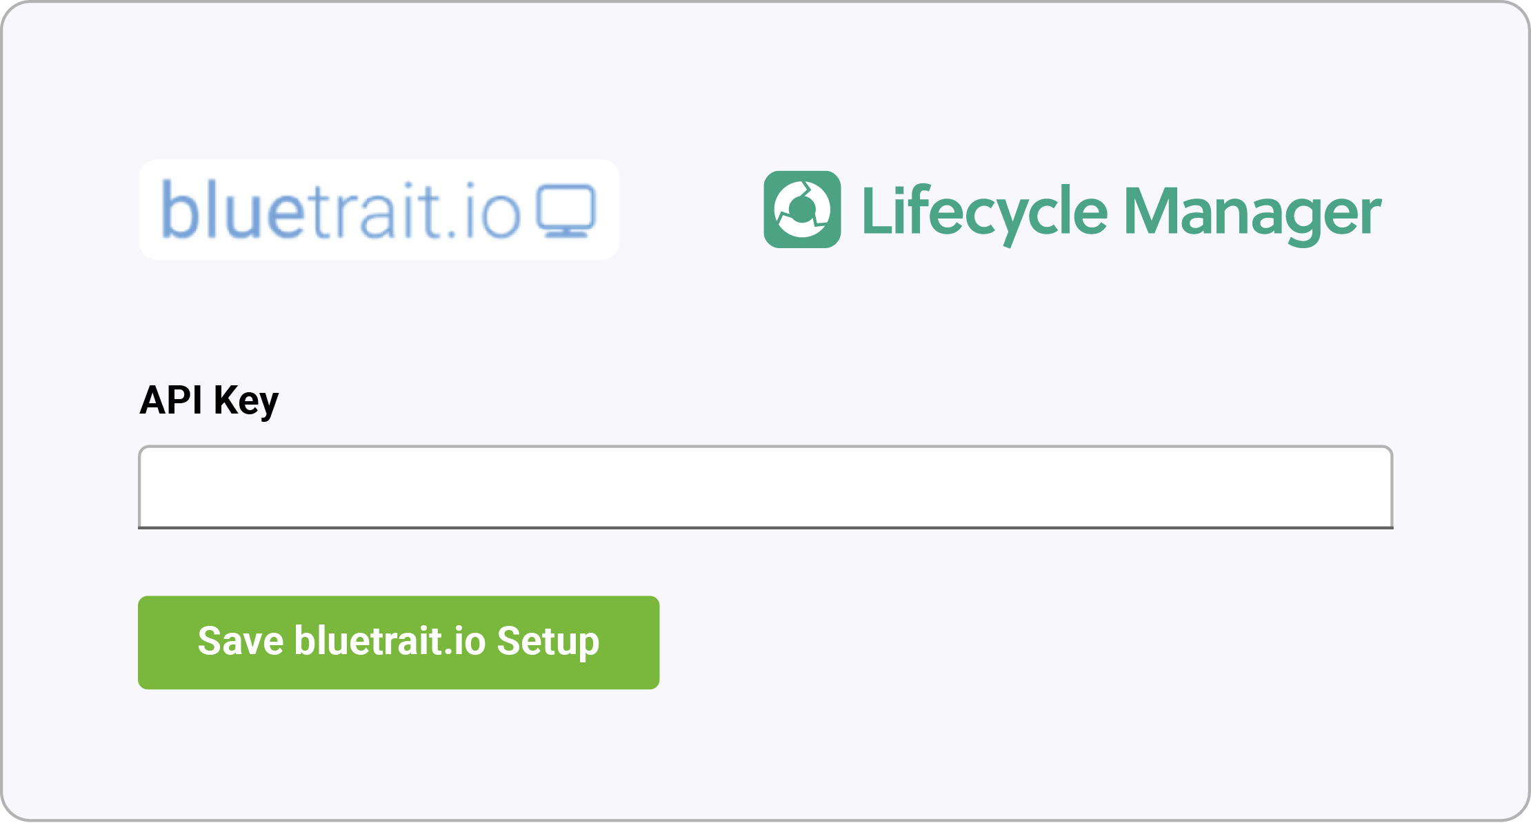Focus the API Key input field
1531x823 pixels.
pos(765,487)
